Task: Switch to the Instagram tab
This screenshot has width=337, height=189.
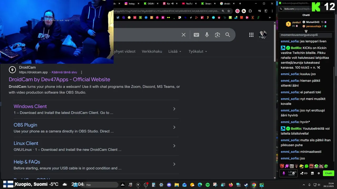Action: coord(132,4)
